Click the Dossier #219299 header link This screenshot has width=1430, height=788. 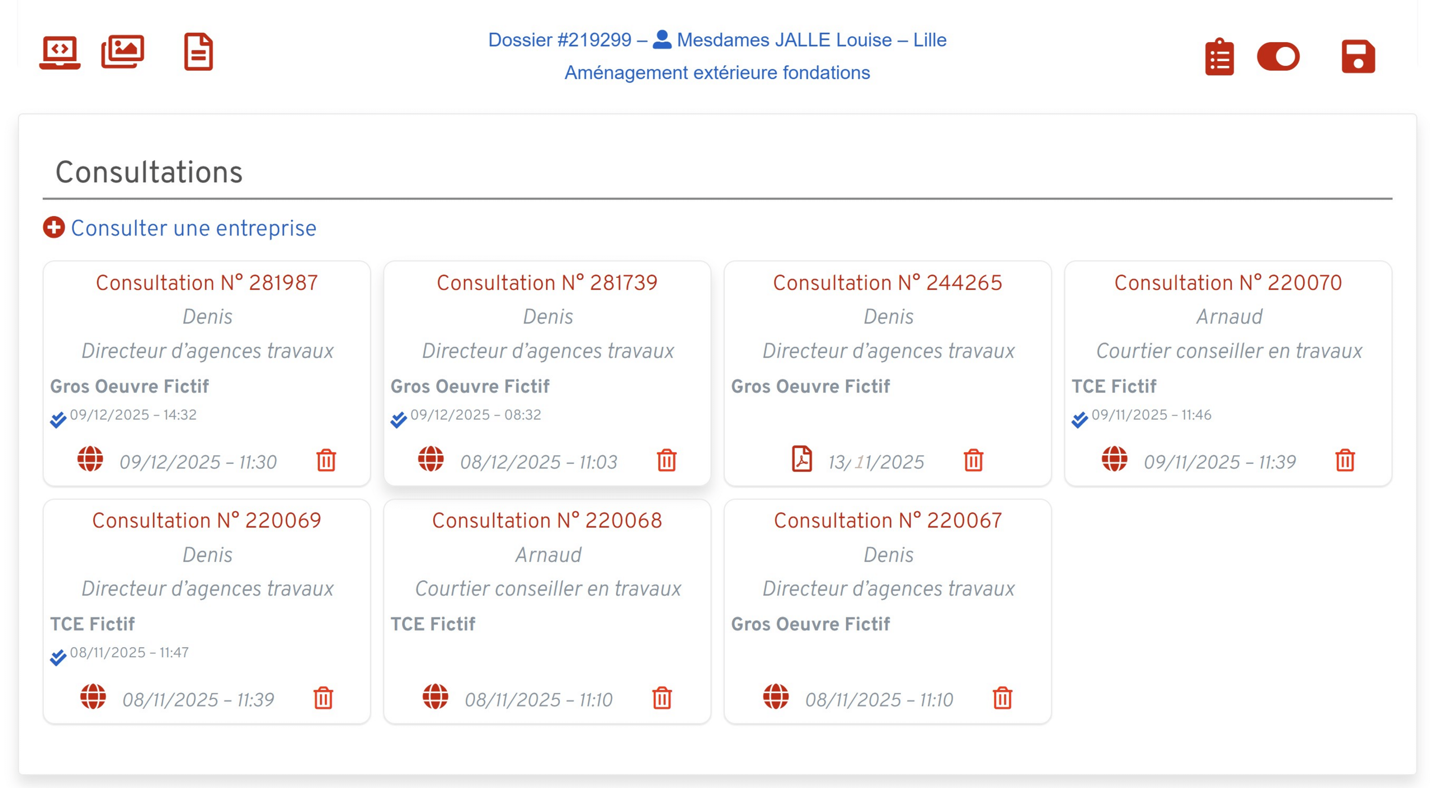point(560,40)
